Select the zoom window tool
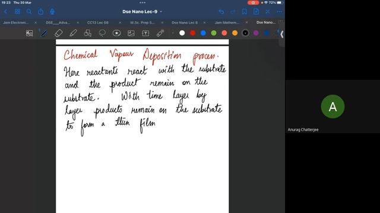380x213 pixels. [30, 33]
